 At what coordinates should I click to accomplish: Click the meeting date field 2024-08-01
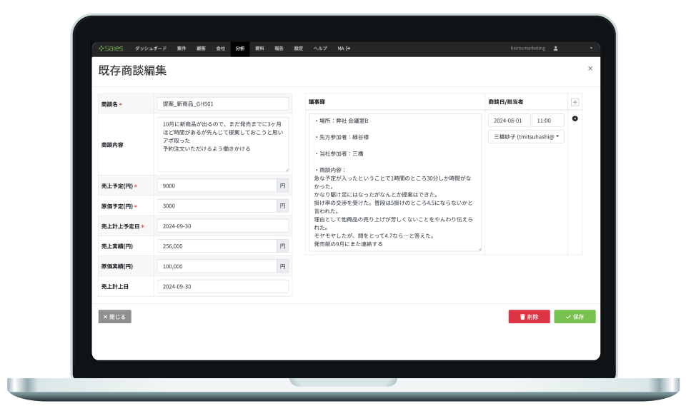508,121
